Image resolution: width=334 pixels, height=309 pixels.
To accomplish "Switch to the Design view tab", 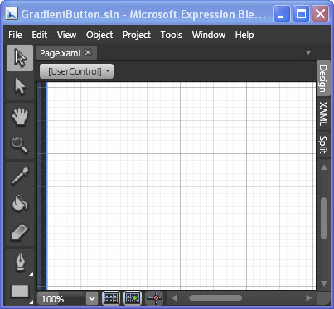I will click(323, 79).
